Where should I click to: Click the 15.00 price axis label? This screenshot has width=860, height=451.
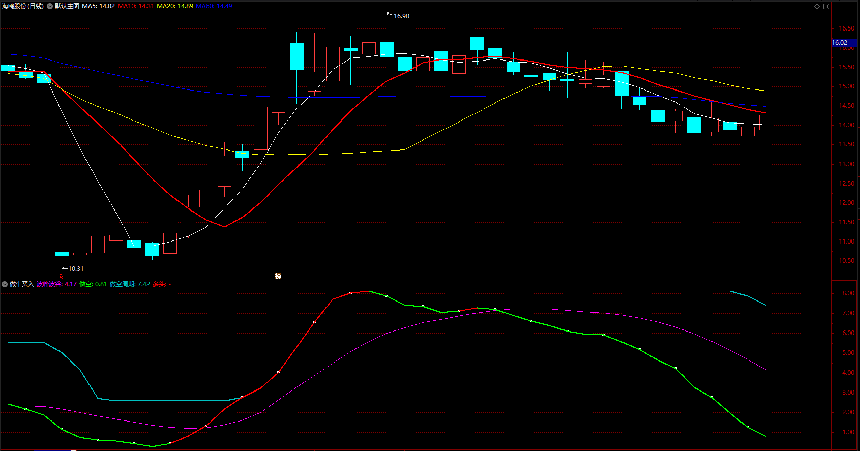coord(847,86)
